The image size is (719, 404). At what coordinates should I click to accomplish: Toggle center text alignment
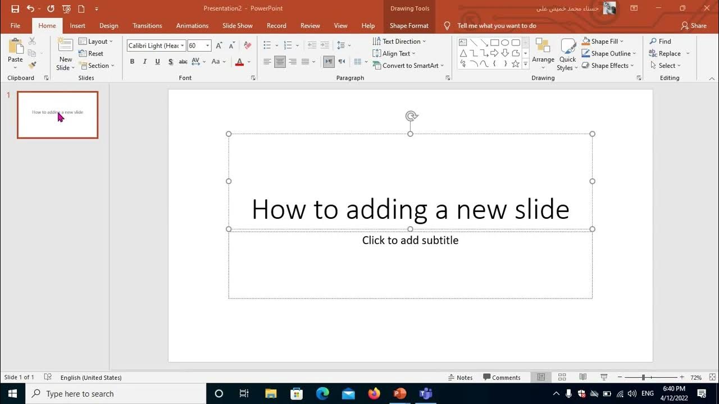[280, 62]
